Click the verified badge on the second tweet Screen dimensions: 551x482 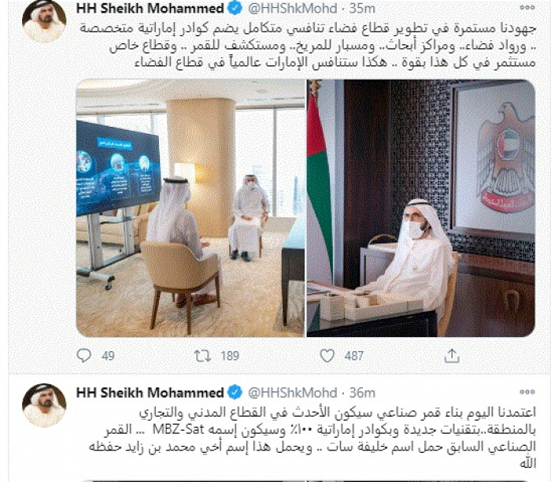(x=235, y=392)
